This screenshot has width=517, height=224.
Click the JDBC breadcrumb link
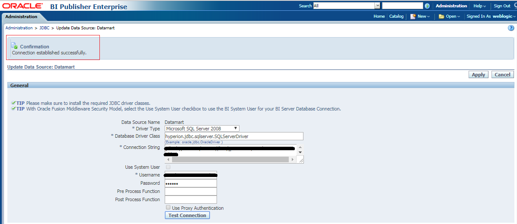44,28
